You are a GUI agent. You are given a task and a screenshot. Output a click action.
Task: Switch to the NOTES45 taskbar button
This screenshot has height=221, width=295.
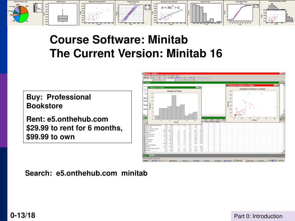coord(196,161)
